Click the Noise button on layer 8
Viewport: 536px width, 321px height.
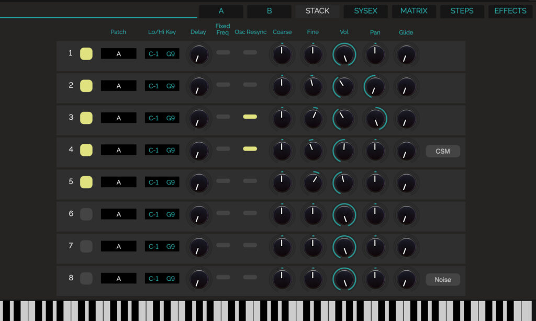pos(443,280)
